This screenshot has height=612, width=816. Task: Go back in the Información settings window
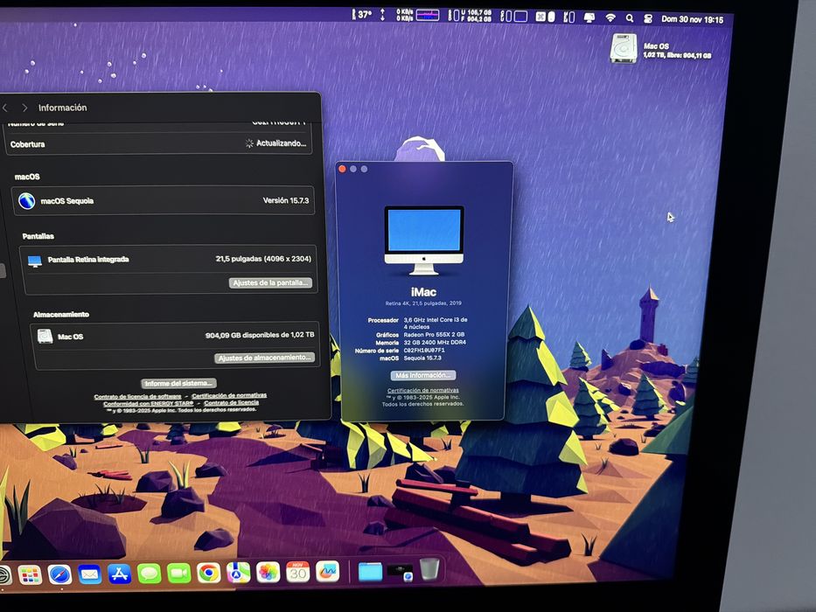5,108
